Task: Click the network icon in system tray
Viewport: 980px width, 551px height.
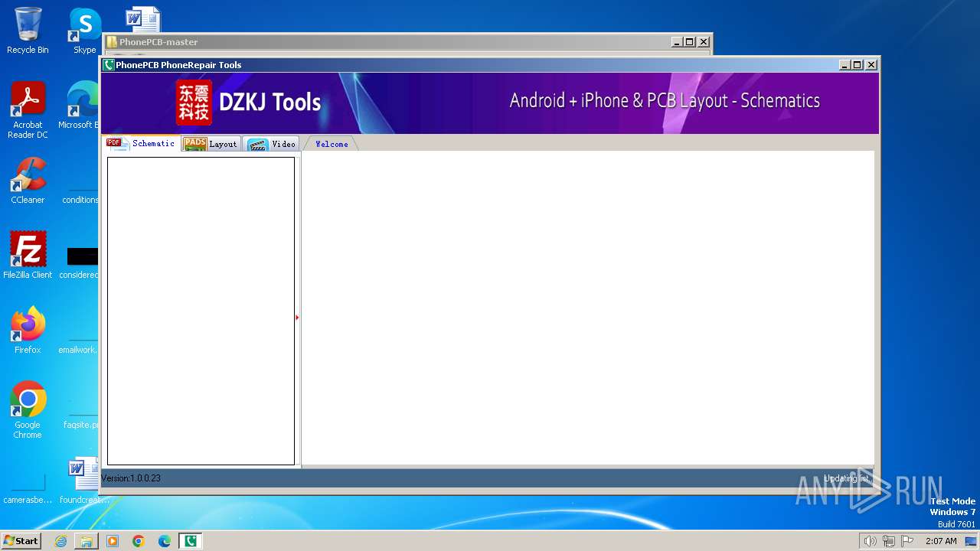Action: pos(888,541)
